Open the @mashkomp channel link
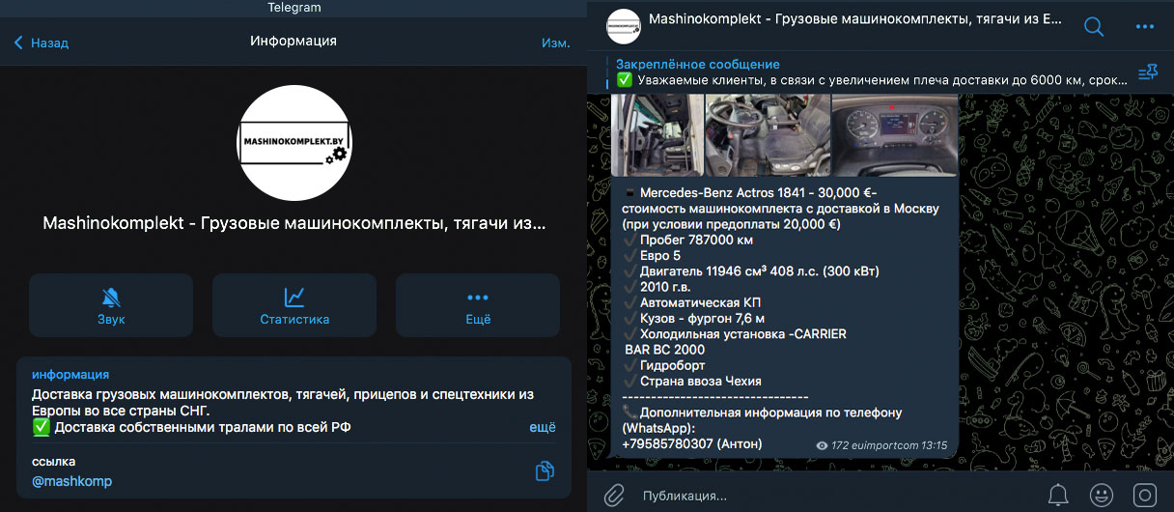 72,480
